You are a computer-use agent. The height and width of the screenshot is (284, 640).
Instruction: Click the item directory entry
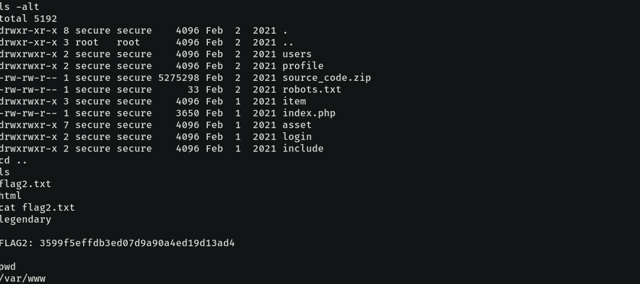[x=294, y=102]
